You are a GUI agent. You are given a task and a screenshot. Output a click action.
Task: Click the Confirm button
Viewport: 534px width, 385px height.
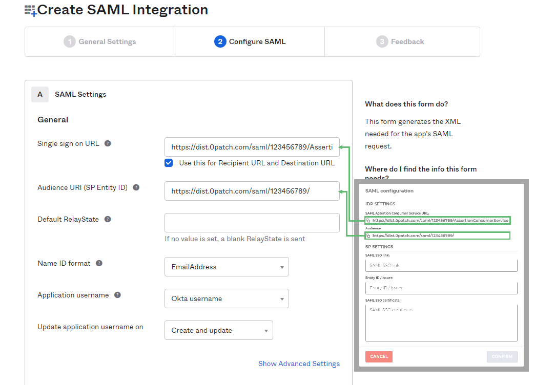(x=502, y=357)
